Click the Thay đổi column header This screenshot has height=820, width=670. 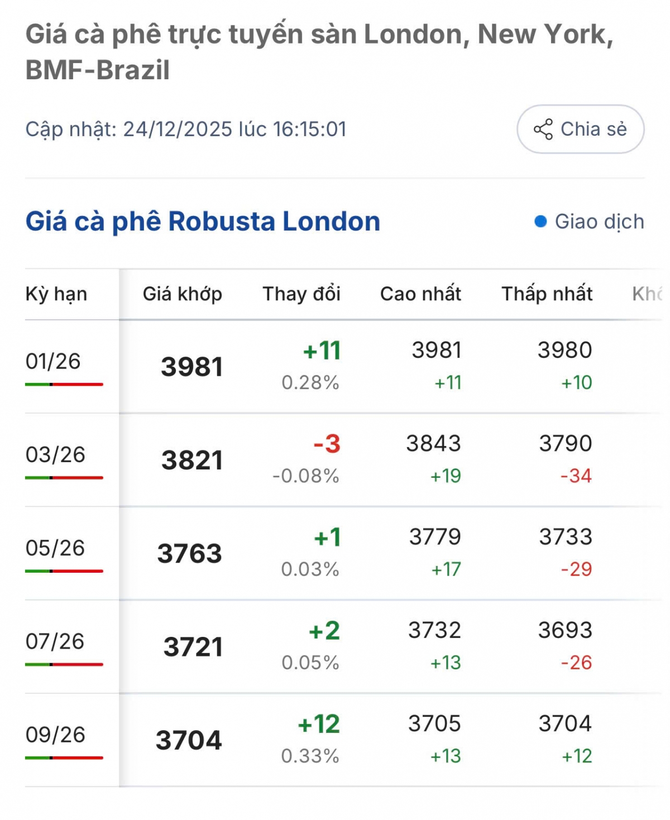(301, 294)
